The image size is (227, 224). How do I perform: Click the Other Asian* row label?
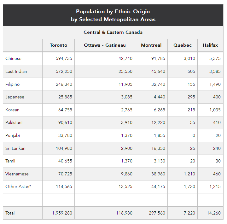(x=18, y=186)
